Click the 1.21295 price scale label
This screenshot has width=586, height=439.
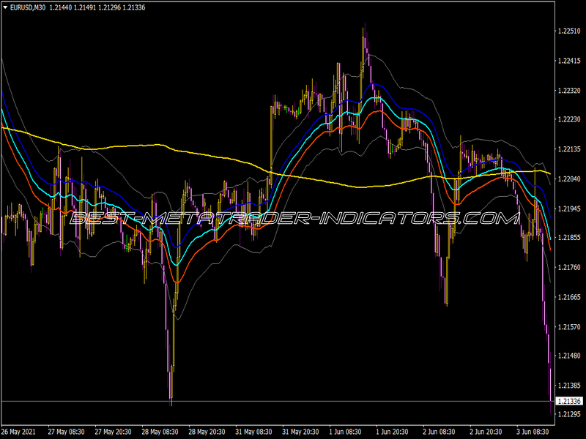[569, 414]
